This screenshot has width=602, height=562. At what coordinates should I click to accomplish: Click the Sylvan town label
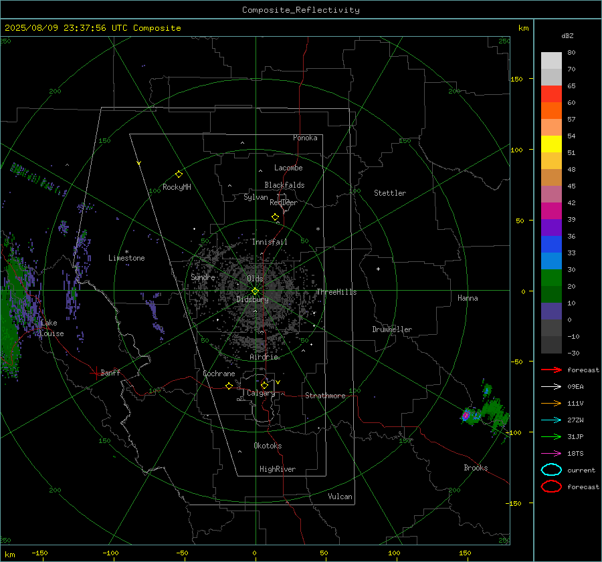click(256, 197)
